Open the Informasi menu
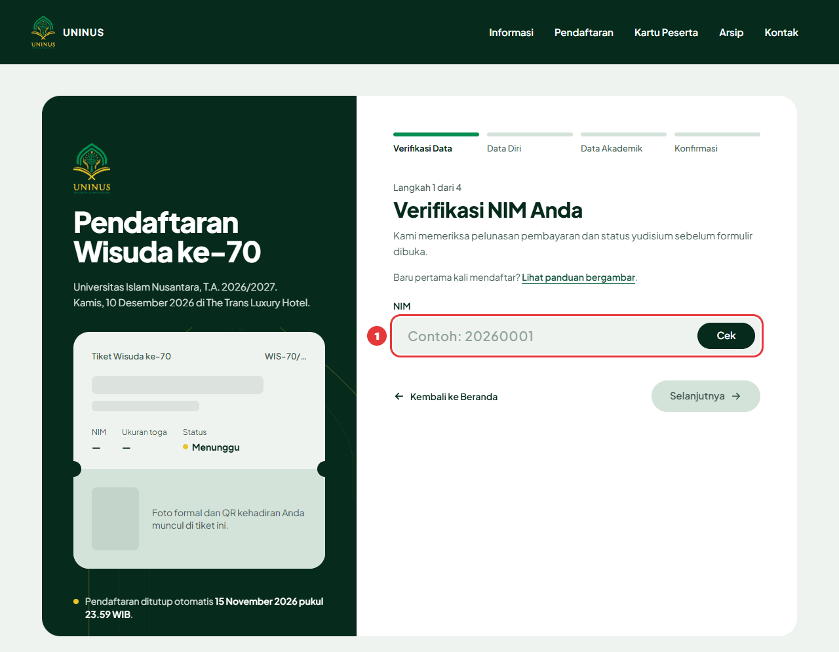The image size is (839, 652). (511, 32)
